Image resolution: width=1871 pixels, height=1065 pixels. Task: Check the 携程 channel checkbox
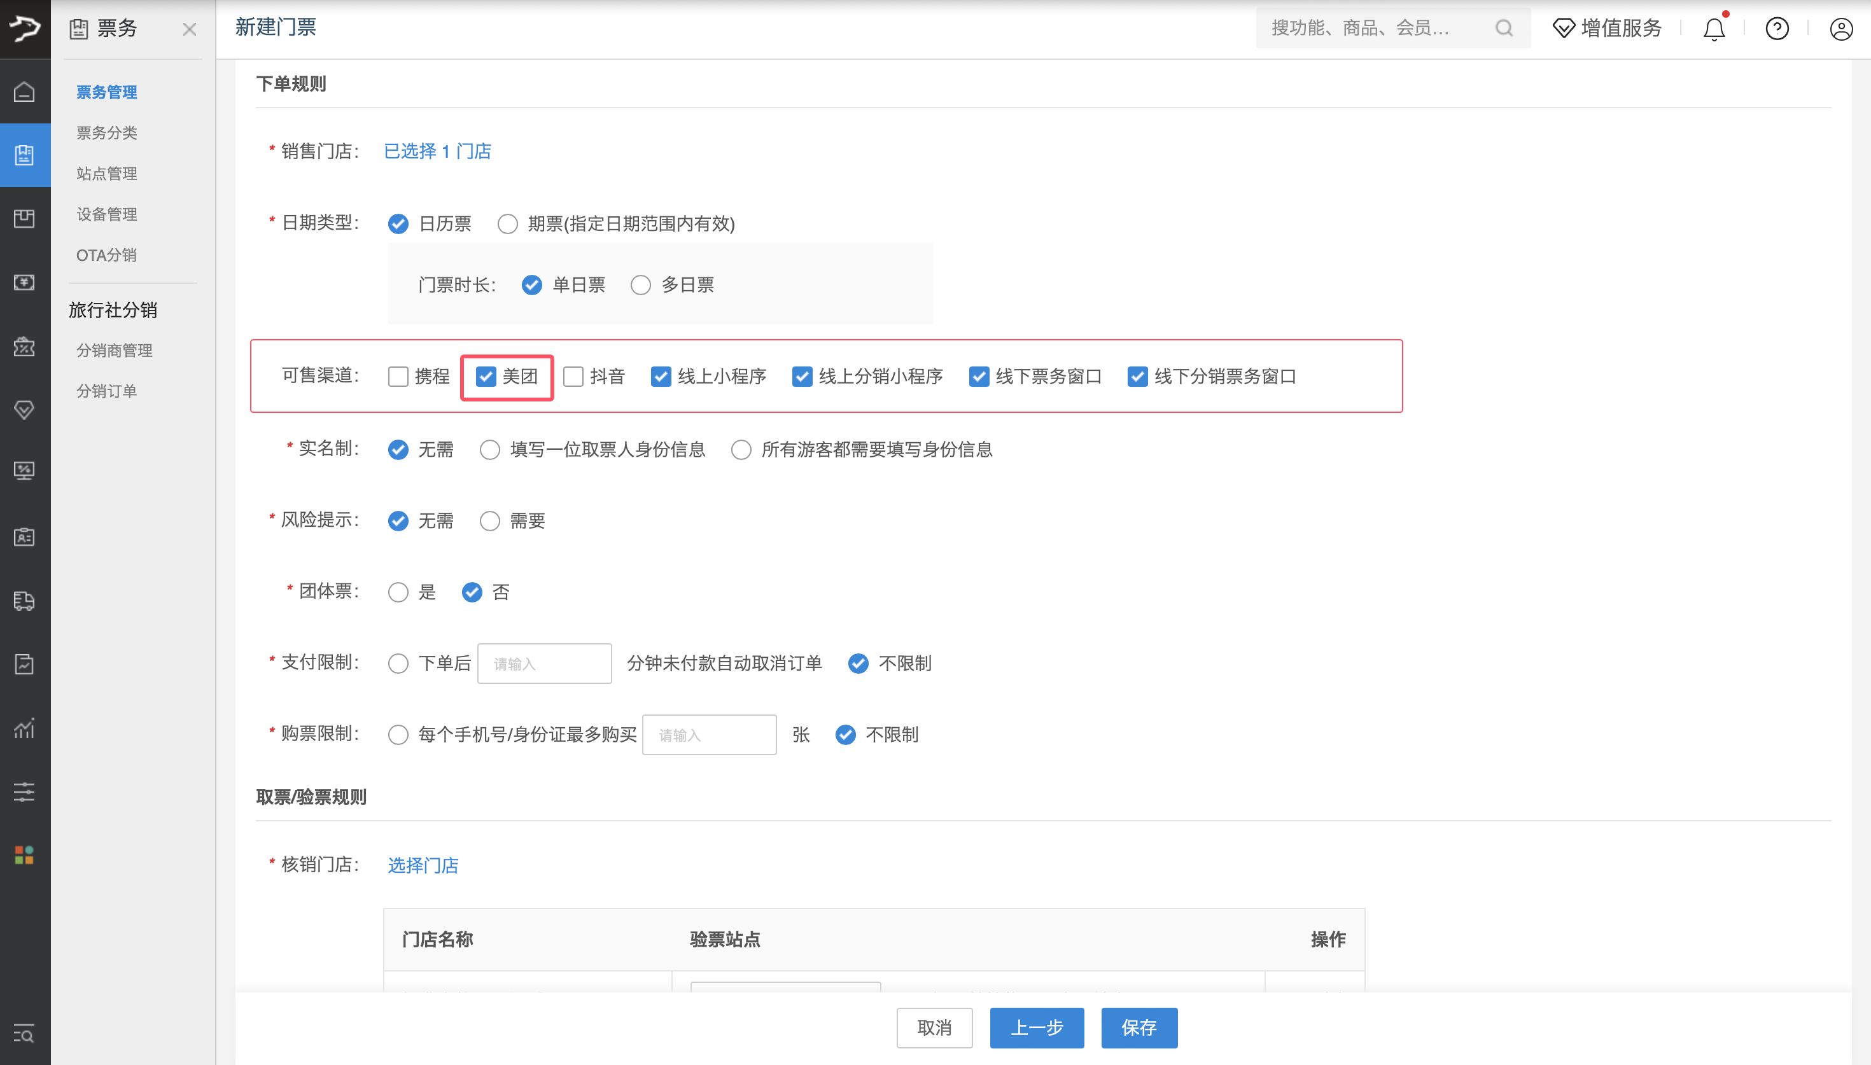click(x=398, y=377)
